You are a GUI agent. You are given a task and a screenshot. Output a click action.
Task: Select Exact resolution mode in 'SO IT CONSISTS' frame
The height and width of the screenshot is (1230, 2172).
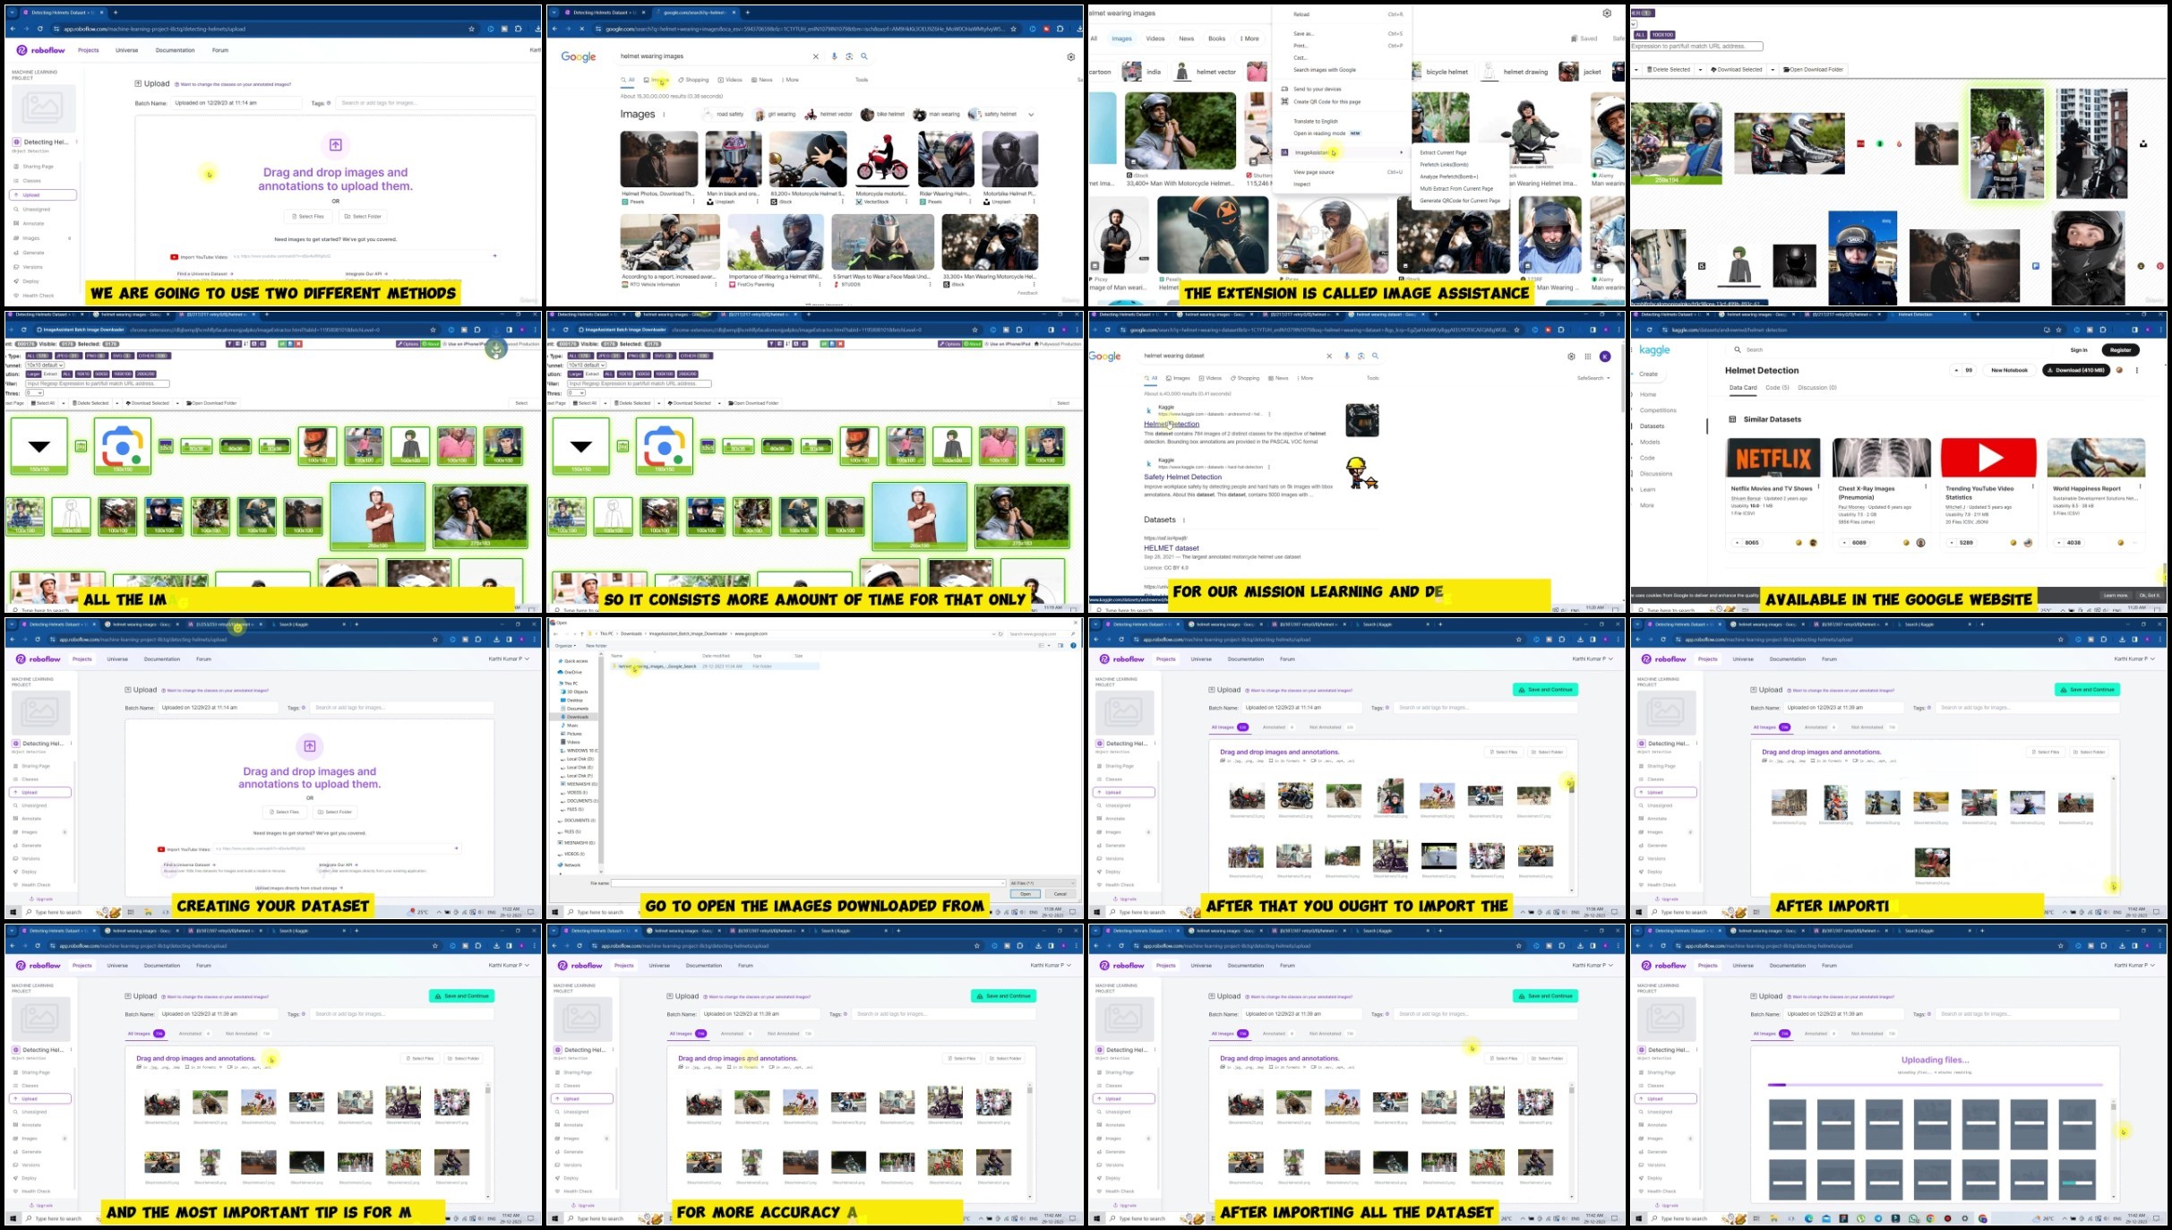pyautogui.click(x=592, y=374)
